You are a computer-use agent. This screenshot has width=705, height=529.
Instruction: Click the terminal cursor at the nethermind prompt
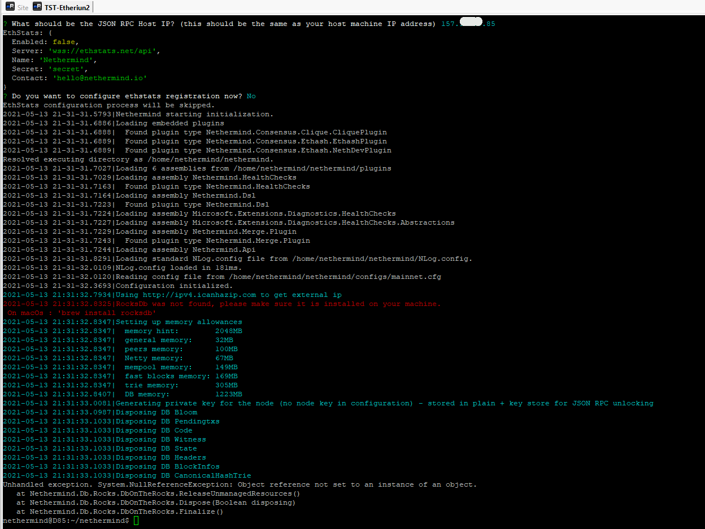(x=136, y=521)
